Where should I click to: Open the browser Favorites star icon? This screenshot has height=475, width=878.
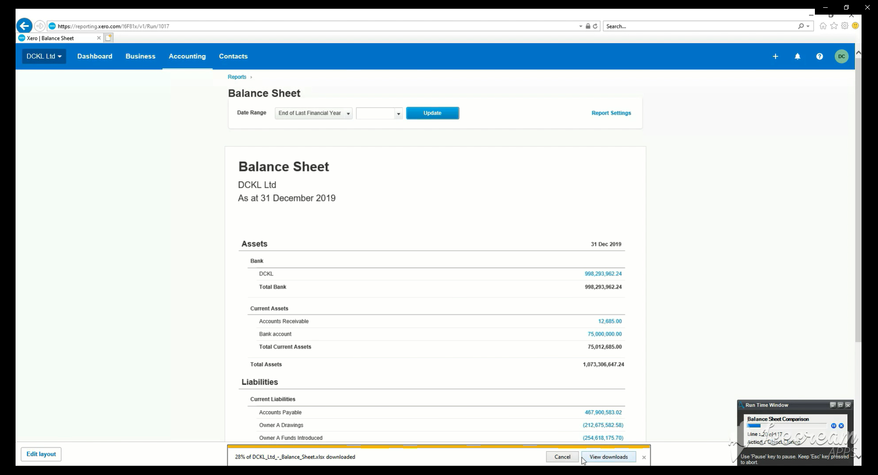click(834, 26)
